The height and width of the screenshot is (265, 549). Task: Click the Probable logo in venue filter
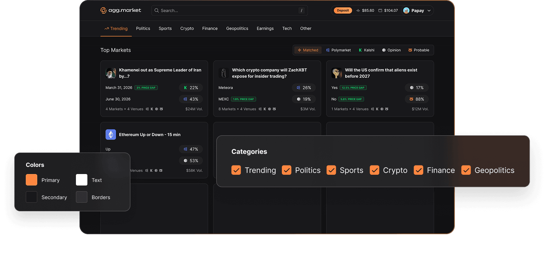[410, 50]
